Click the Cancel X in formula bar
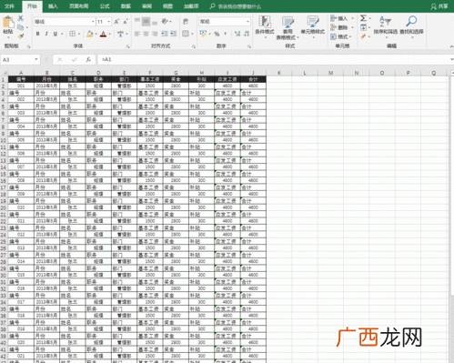 (60, 59)
